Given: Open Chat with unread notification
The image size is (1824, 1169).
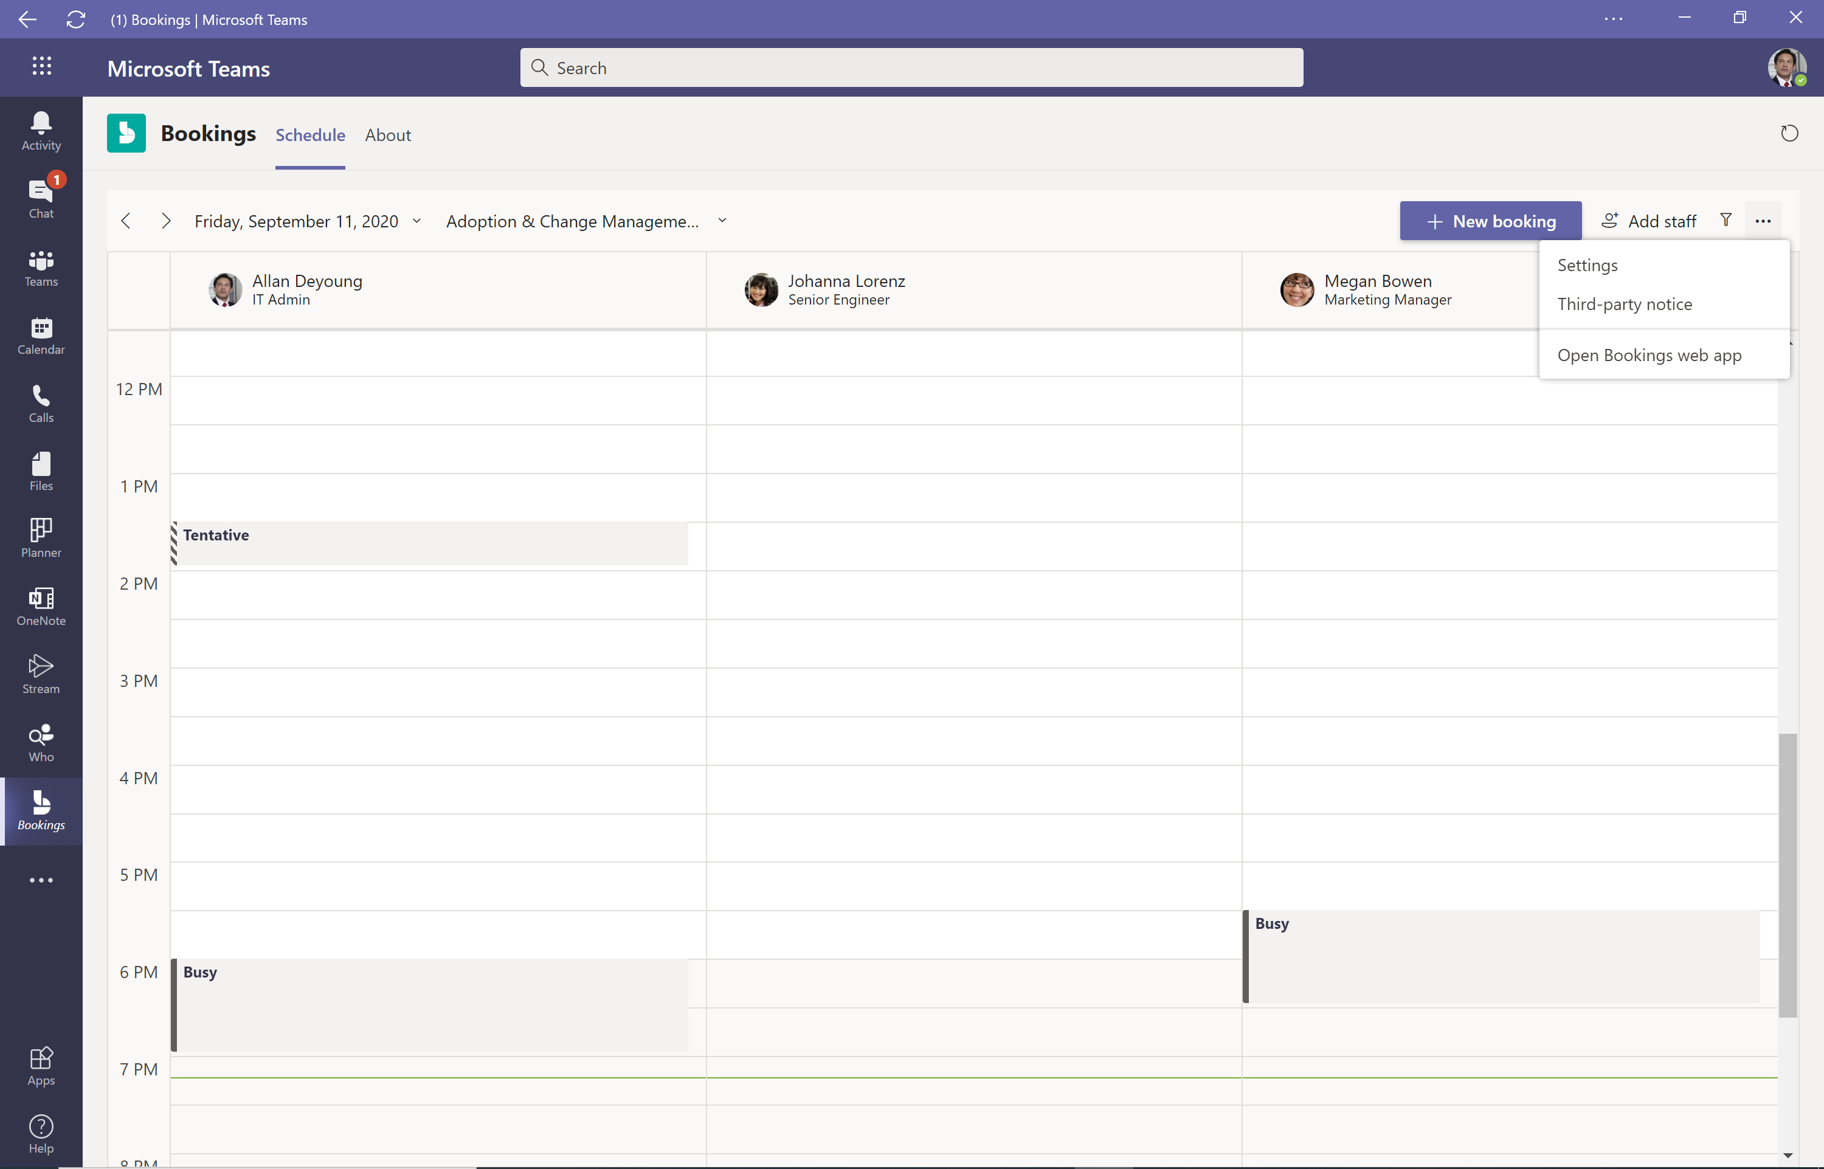Looking at the screenshot, I should click(40, 198).
